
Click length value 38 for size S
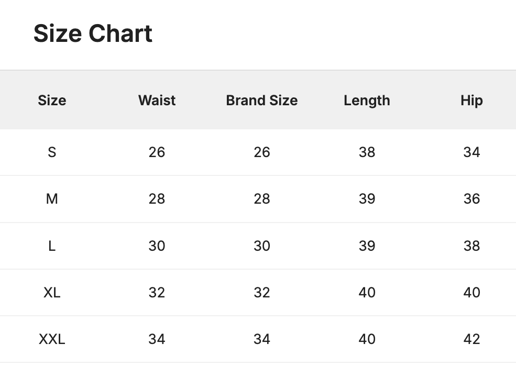click(367, 152)
